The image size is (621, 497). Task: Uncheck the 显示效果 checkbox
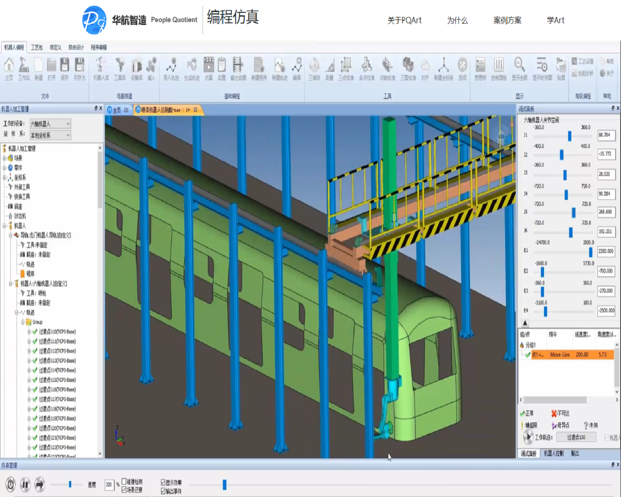[163, 483]
